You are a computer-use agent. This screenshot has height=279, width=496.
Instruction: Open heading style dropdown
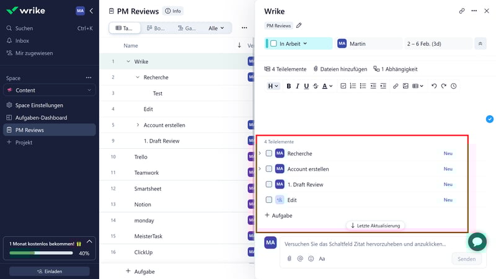[273, 86]
